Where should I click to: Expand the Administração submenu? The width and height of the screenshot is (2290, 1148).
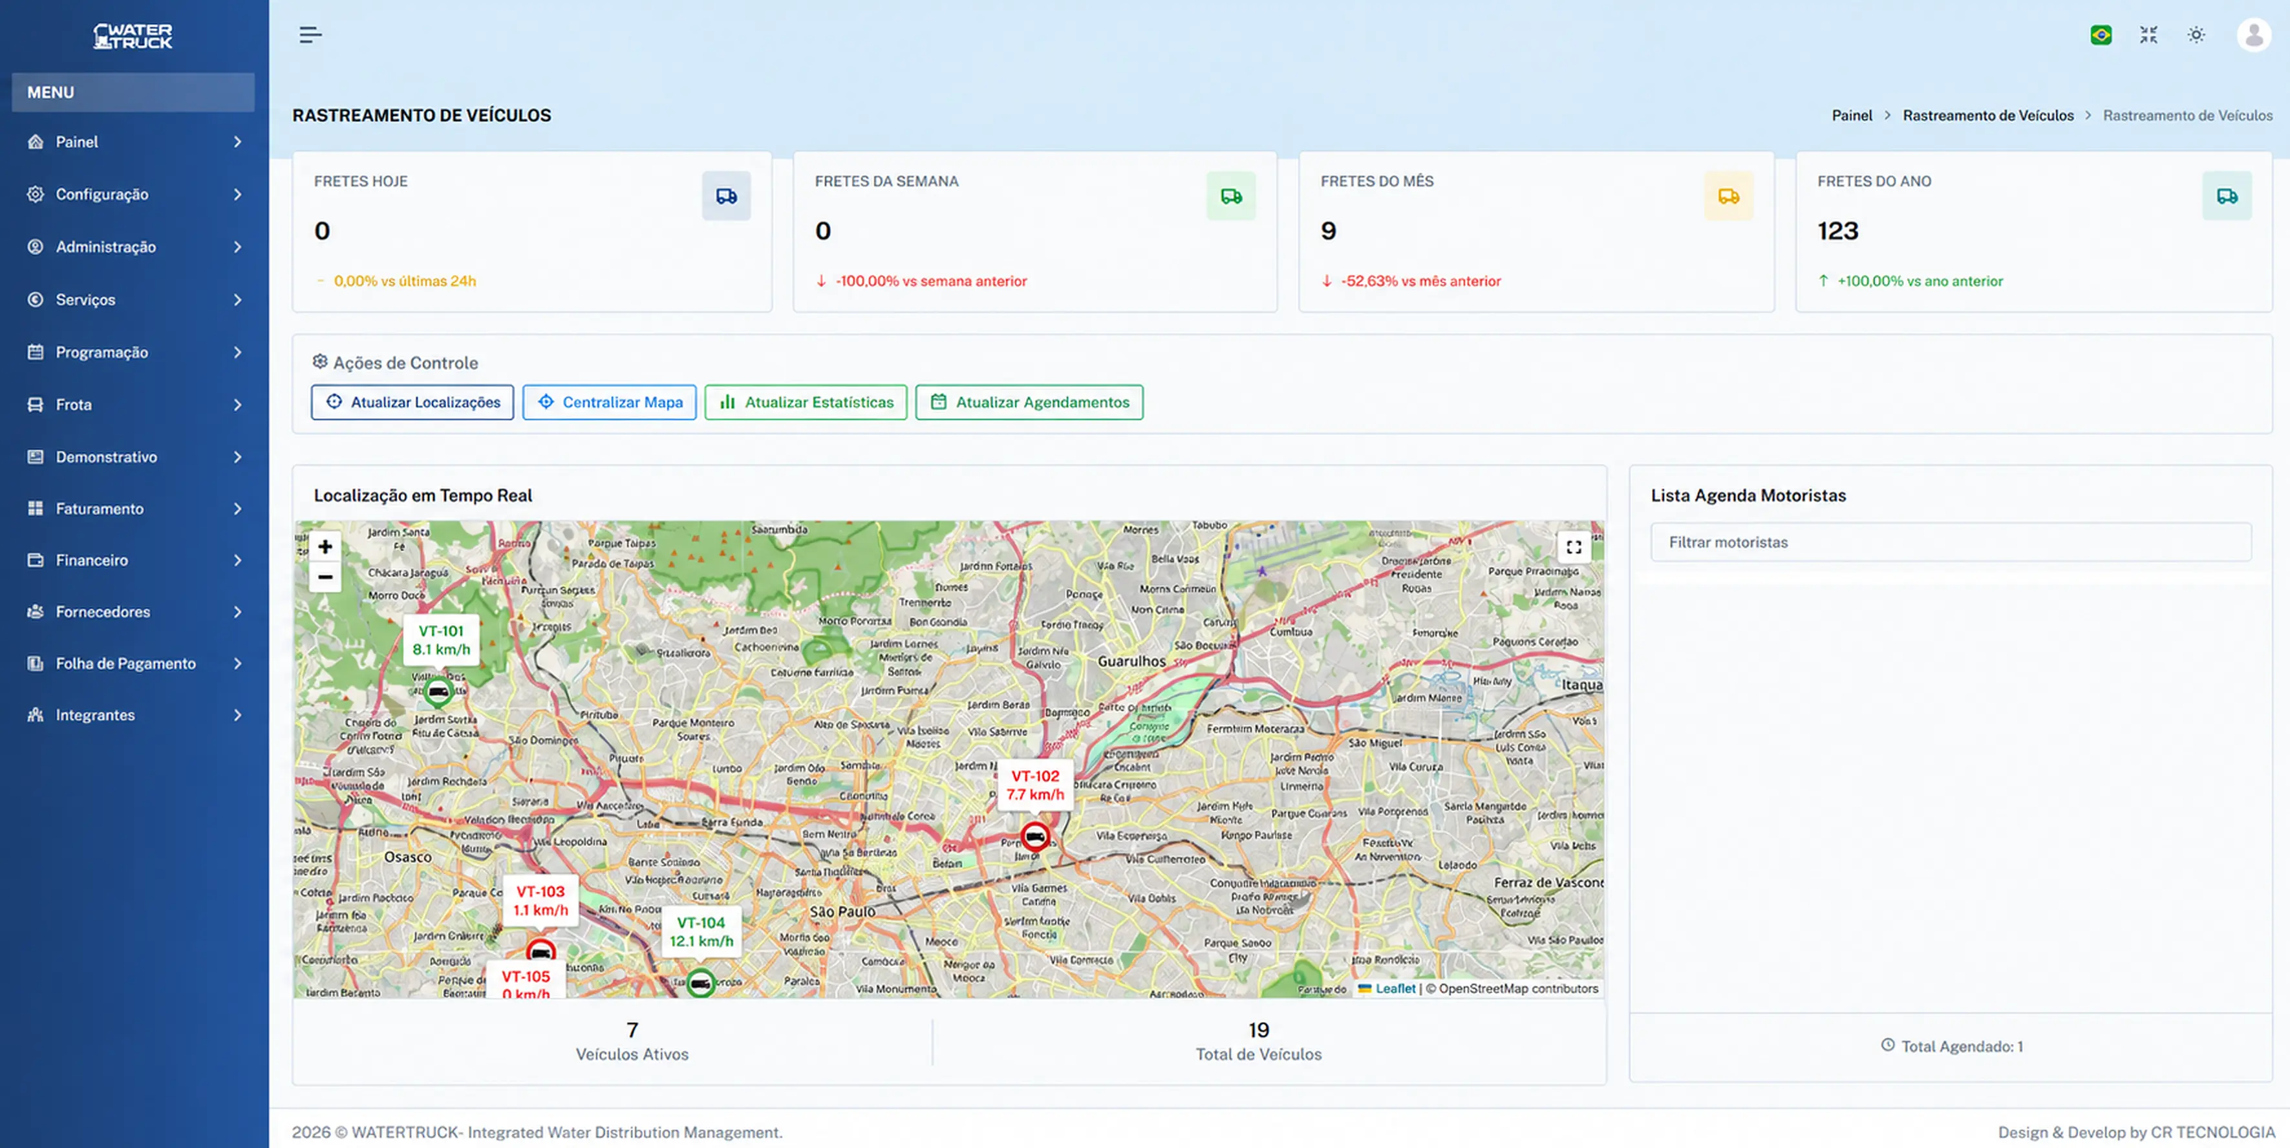pyautogui.click(x=133, y=247)
